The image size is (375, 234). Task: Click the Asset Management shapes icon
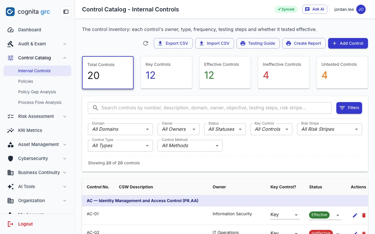tap(11, 144)
